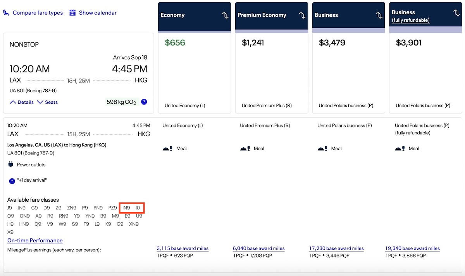Screen dimensions: 465x276
Task: Click the Power outlets label
Action: pyautogui.click(x=31, y=165)
